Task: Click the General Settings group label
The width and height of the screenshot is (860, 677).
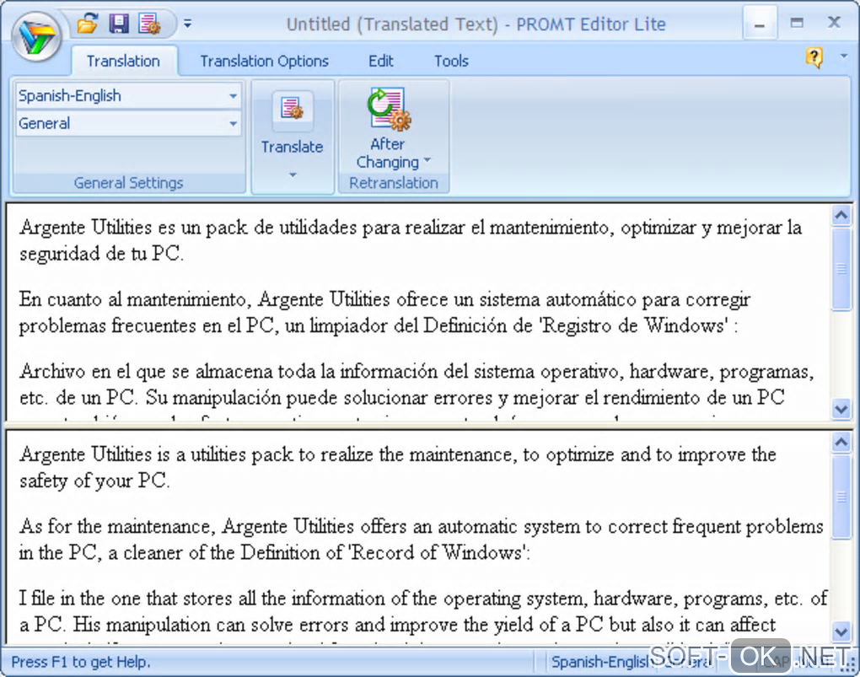Action: [128, 183]
